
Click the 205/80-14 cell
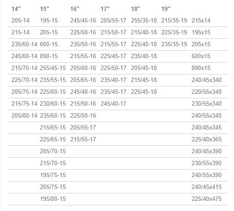24,115
